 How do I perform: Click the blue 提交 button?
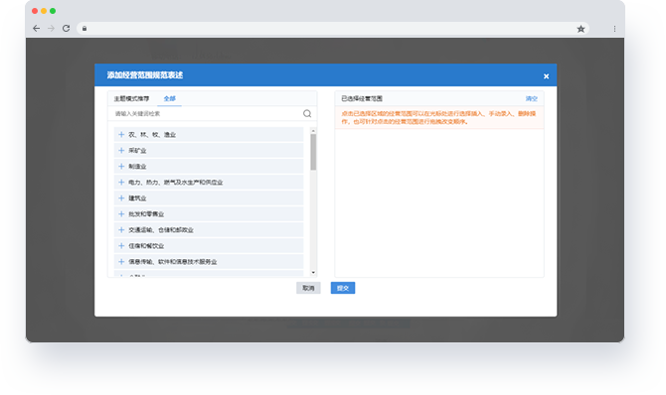343,288
